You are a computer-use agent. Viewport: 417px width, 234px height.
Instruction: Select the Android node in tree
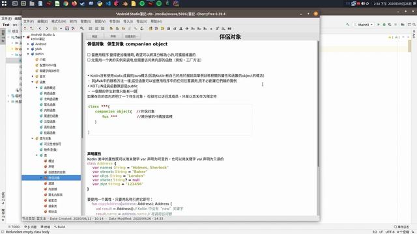click(40, 44)
